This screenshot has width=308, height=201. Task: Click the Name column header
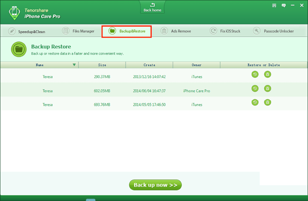pos(39,65)
